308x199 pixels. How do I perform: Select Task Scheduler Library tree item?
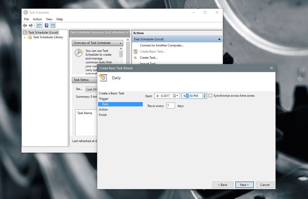(x=48, y=37)
